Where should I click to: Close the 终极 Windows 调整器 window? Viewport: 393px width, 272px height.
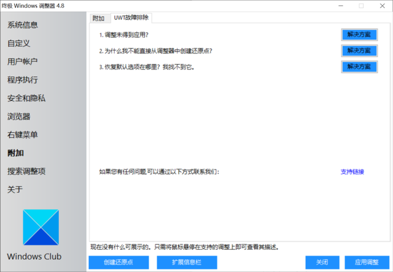(382, 6)
